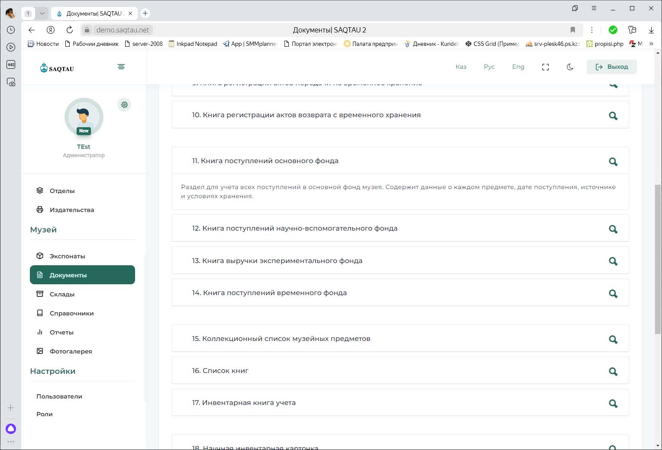The image size is (662, 450).
Task: Expand item 12 Книга поступлений научно-вспомогательного фонда
Action: [x=294, y=228]
